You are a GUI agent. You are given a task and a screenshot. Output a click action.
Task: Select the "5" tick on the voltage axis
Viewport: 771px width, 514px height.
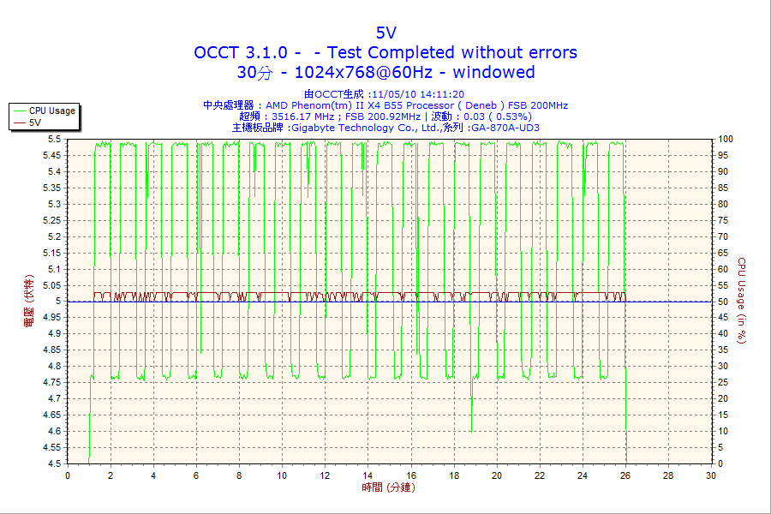pos(58,302)
